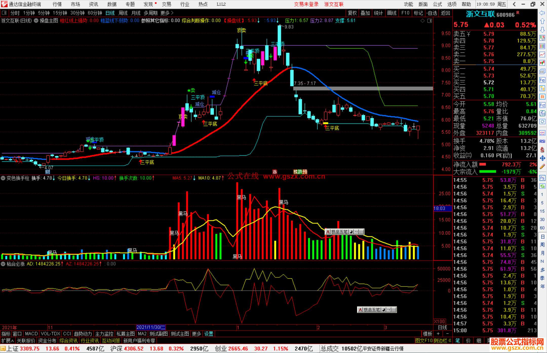
Task: Click the orange 自 self-select icon
Action: pos(542,97)
